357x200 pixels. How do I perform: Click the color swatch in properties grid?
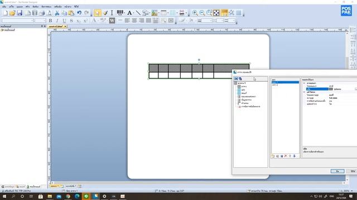point(331,89)
